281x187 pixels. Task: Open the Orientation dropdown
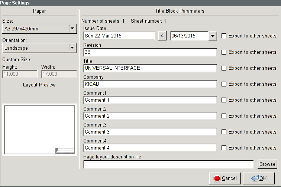click(72, 48)
